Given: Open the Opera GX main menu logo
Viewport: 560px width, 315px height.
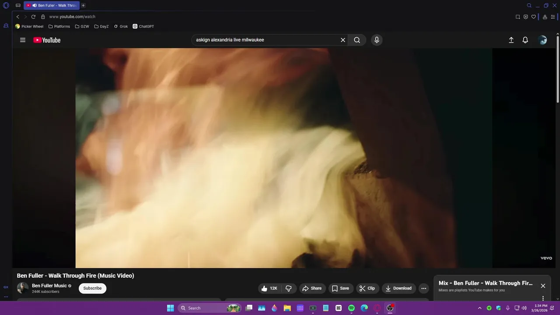Looking at the screenshot, I should 6,6.
